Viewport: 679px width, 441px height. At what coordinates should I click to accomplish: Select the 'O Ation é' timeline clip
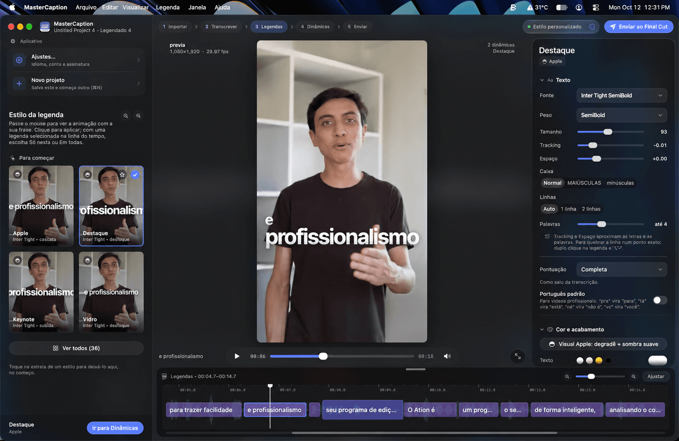(x=430, y=410)
